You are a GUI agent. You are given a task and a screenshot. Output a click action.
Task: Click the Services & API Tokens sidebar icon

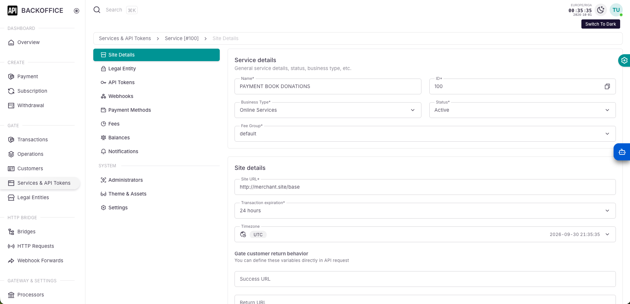(x=11, y=183)
